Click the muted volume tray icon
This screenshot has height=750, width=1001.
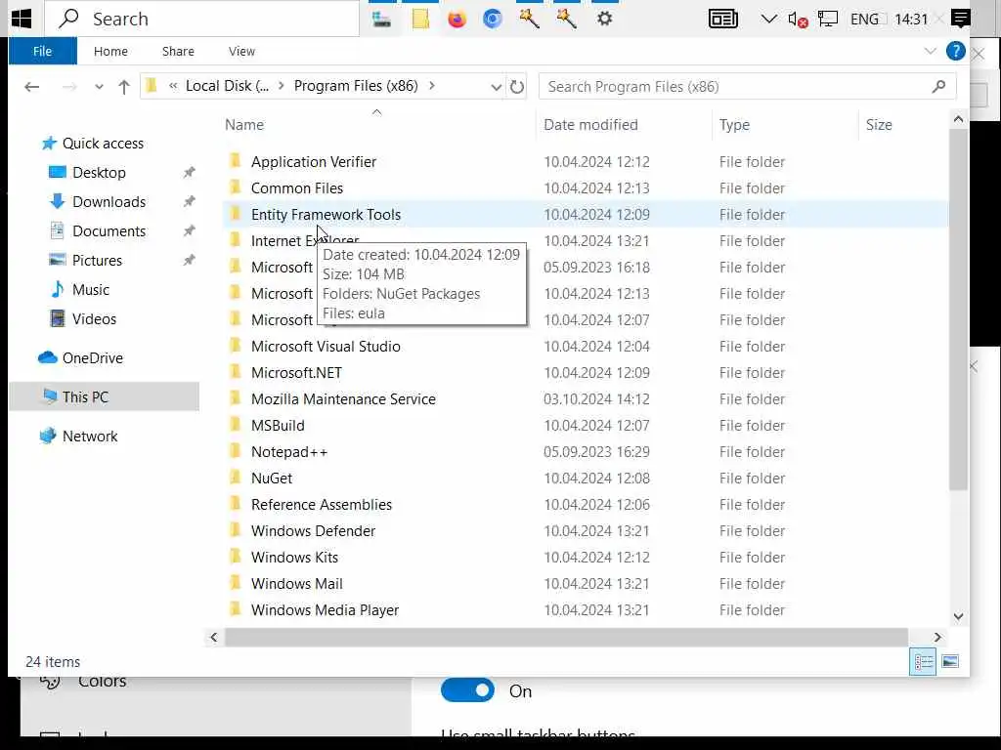pyautogui.click(x=798, y=20)
